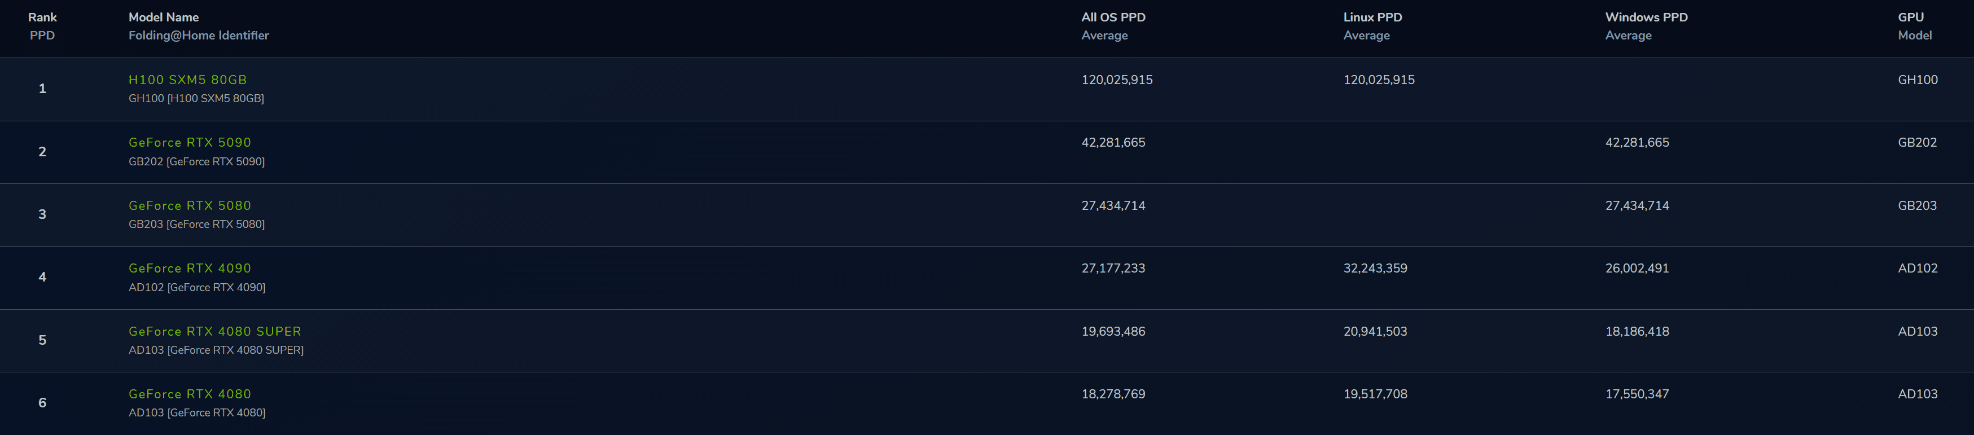Select the GeForce RTX 4080 SUPER link
This screenshot has width=1974, height=435.
(216, 331)
